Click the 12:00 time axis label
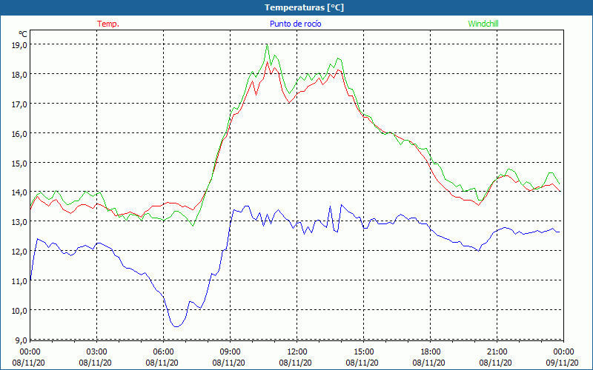The height and width of the screenshot is (370, 593). click(x=297, y=352)
